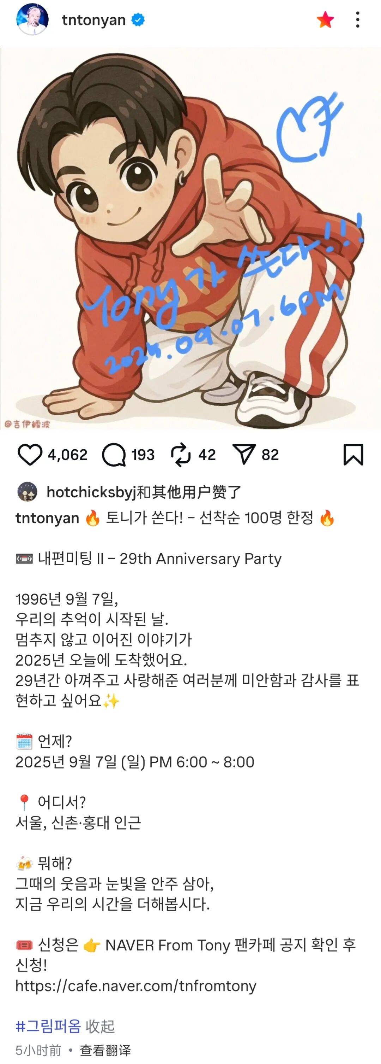Collapse caption with 收起
The width and height of the screenshot is (381, 1064).
(x=100, y=1026)
